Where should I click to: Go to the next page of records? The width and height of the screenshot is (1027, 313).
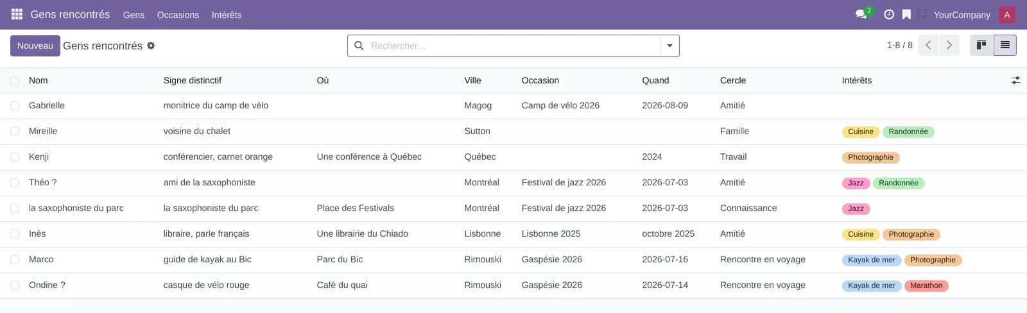pyautogui.click(x=949, y=46)
